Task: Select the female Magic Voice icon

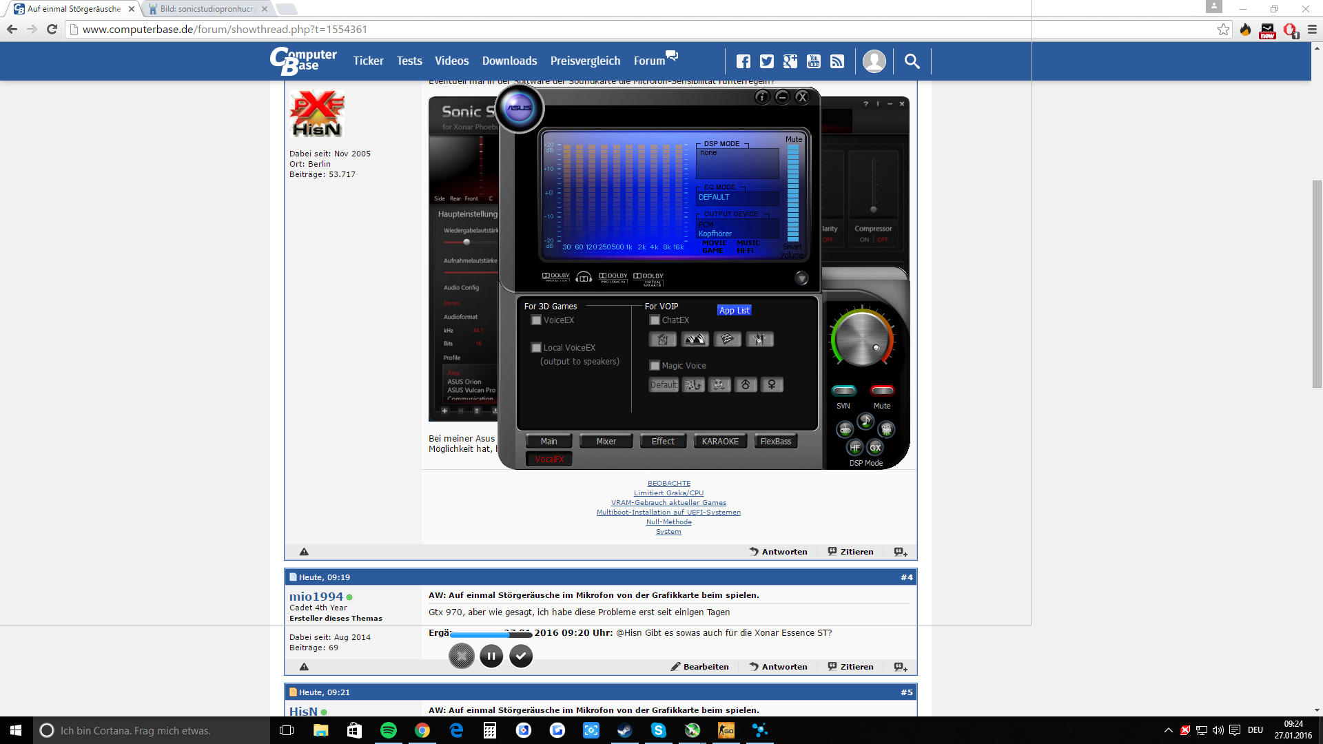Action: [x=772, y=385]
